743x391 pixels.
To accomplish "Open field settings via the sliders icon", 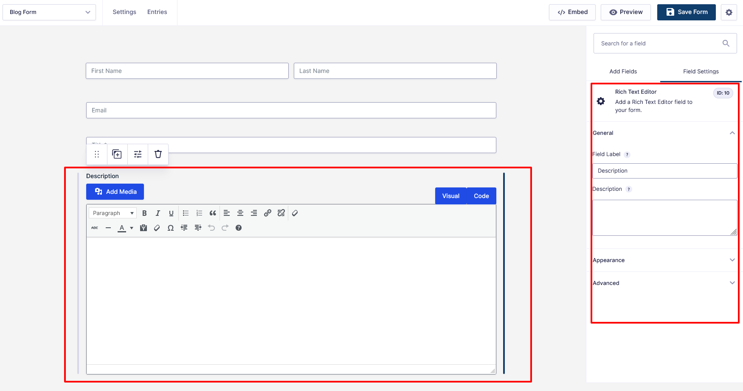I will pos(138,154).
